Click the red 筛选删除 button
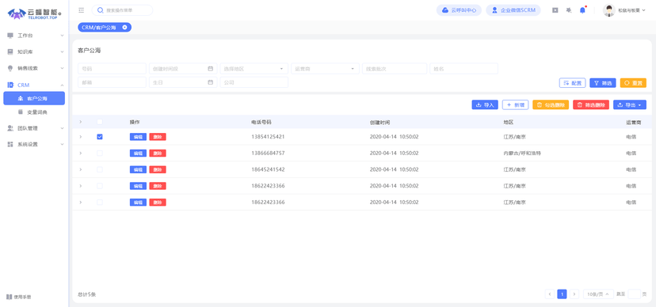The image size is (656, 307). click(591, 105)
